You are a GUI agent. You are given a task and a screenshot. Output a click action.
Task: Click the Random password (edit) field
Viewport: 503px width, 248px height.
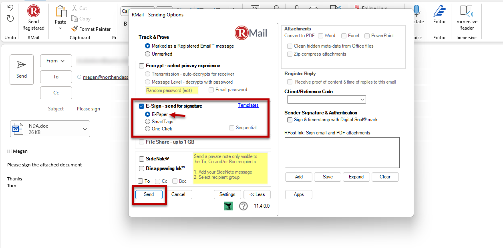172,90
